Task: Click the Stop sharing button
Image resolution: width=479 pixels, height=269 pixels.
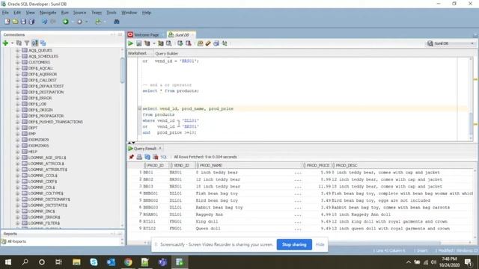Action: (x=294, y=244)
